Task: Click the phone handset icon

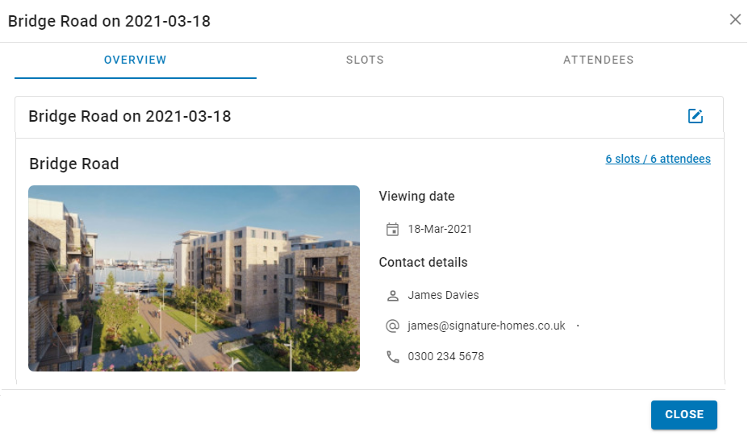Action: point(393,356)
